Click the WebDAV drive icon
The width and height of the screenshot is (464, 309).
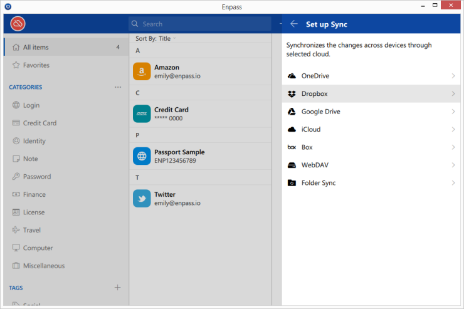(292, 165)
